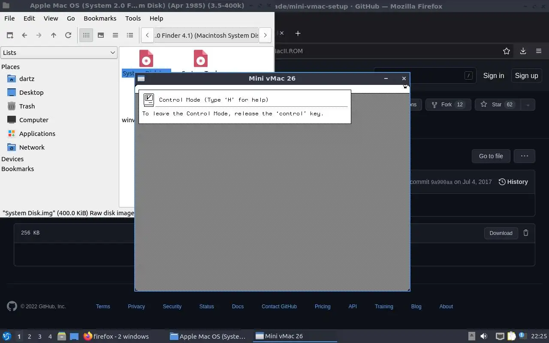Open the File menu

tap(9, 18)
